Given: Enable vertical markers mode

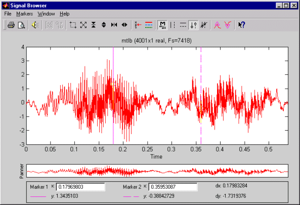Looking at the screenshot, I should coord(173,25).
